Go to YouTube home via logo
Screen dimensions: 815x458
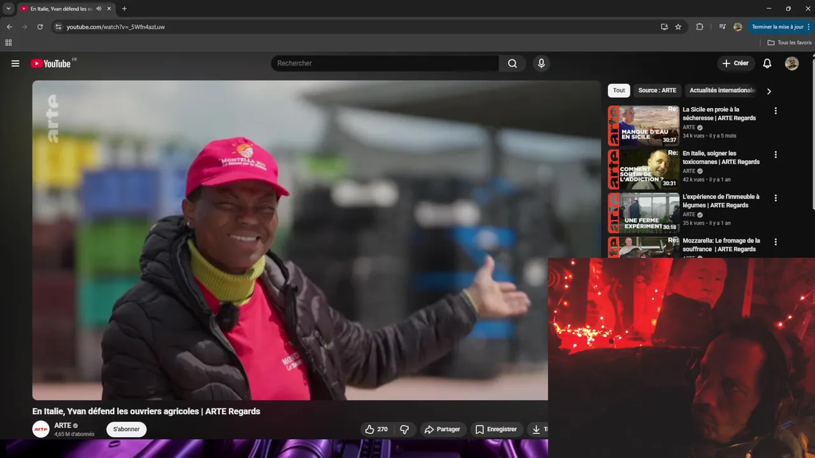coord(50,64)
